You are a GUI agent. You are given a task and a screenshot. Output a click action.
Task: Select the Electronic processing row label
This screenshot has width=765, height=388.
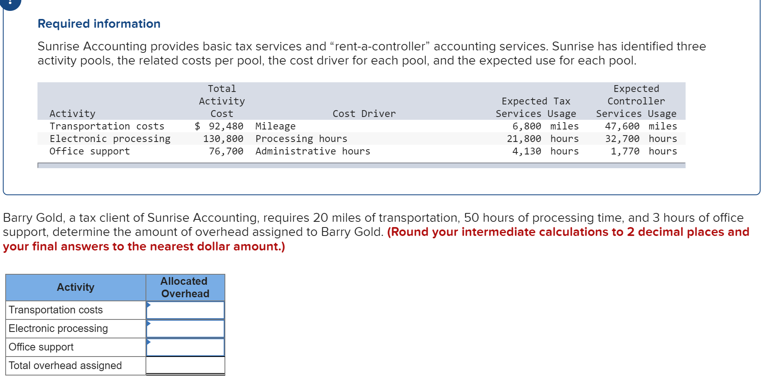[x=110, y=138]
